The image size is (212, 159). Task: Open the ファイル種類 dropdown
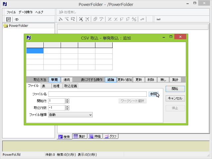point(71,115)
